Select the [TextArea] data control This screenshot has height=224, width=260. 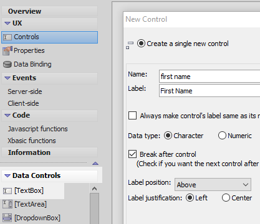[31, 204]
